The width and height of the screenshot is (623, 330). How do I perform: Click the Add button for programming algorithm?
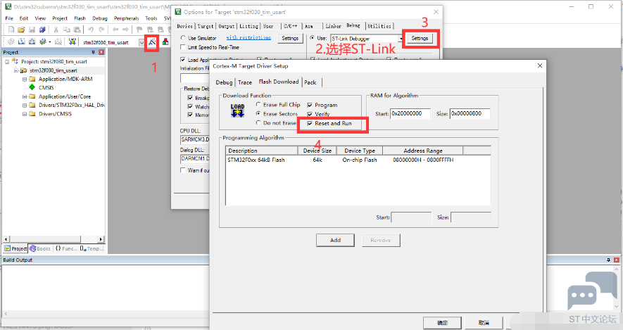(335, 240)
